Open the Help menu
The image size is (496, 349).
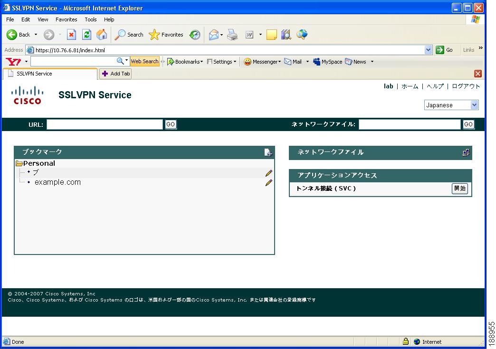point(109,19)
